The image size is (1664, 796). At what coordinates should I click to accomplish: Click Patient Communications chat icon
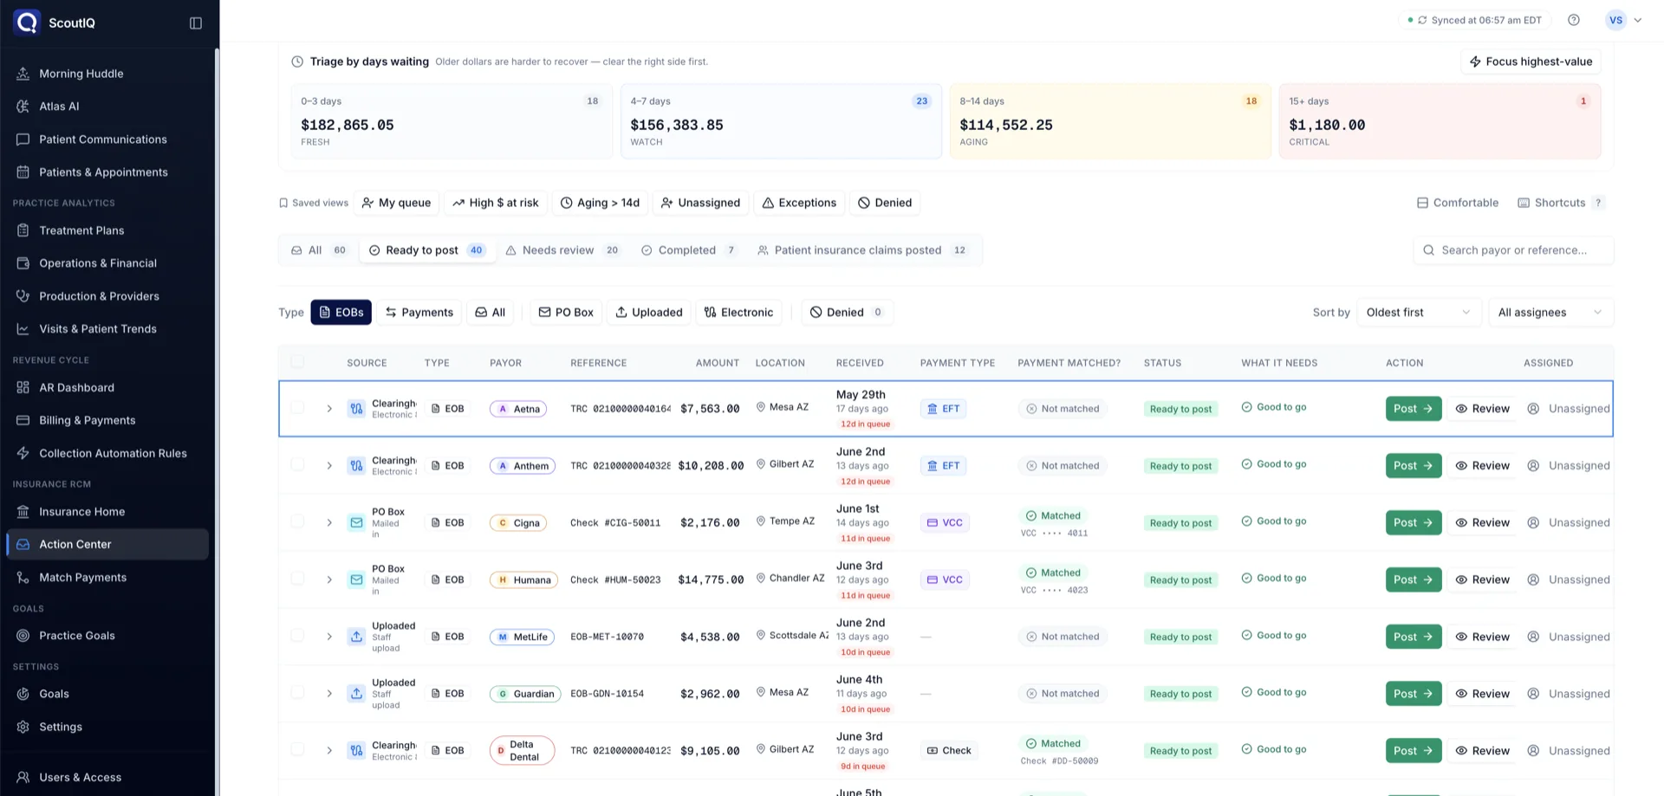(x=23, y=139)
